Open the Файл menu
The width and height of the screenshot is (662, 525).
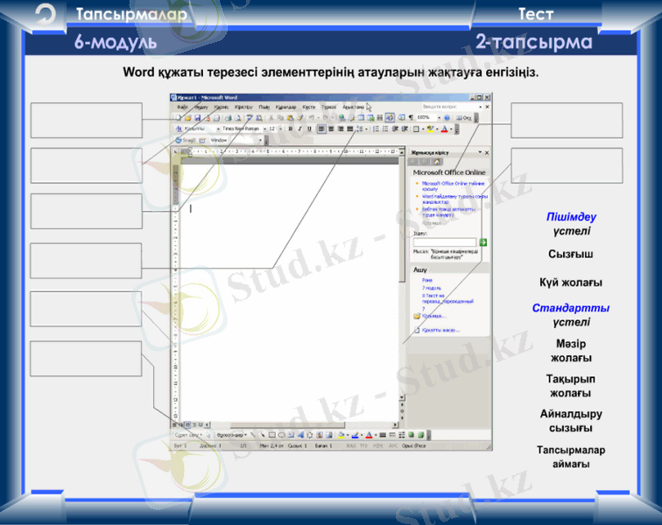(x=182, y=106)
